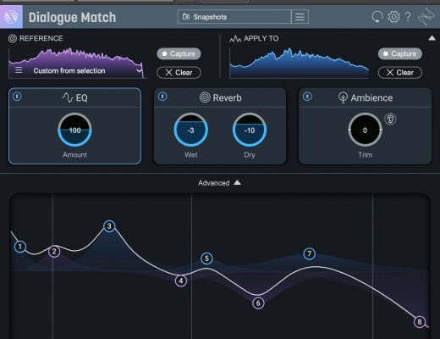This screenshot has height=339, width=440.
Task: Open the Snapshots hamburger list menu
Action: pos(300,17)
